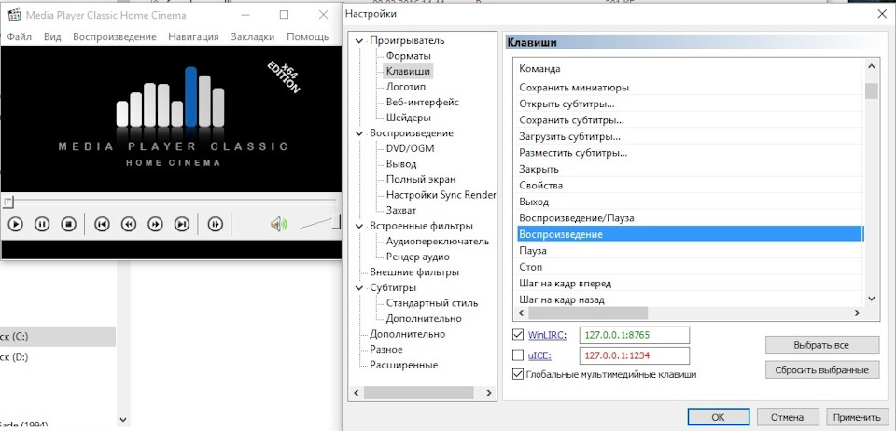The height and width of the screenshot is (431, 896).
Task: Collapse the 'Субтитры' tree node
Action: tap(360, 288)
